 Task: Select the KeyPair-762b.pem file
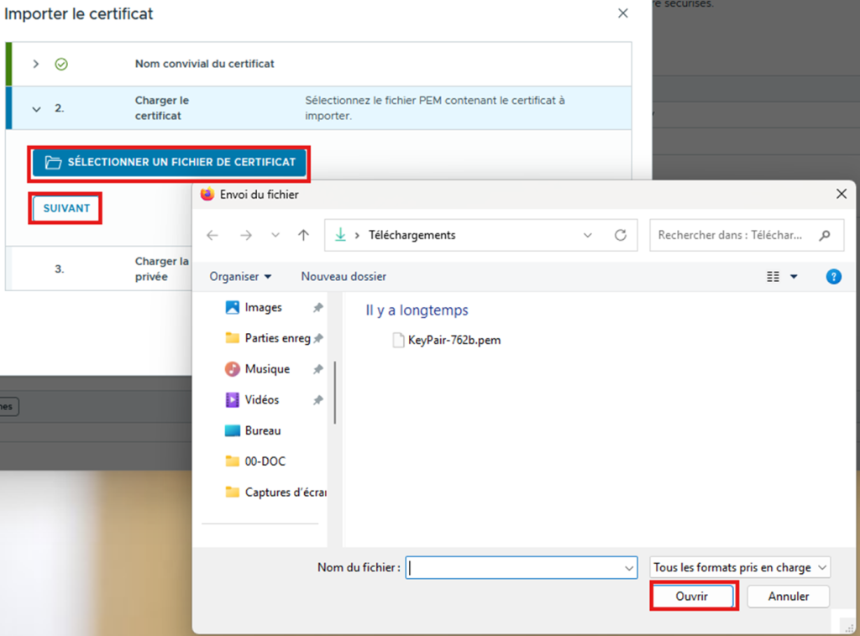point(454,341)
